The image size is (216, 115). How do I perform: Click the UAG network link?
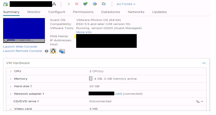tap(119, 94)
